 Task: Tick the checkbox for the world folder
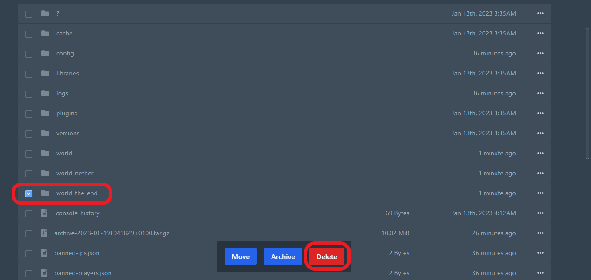tap(29, 154)
